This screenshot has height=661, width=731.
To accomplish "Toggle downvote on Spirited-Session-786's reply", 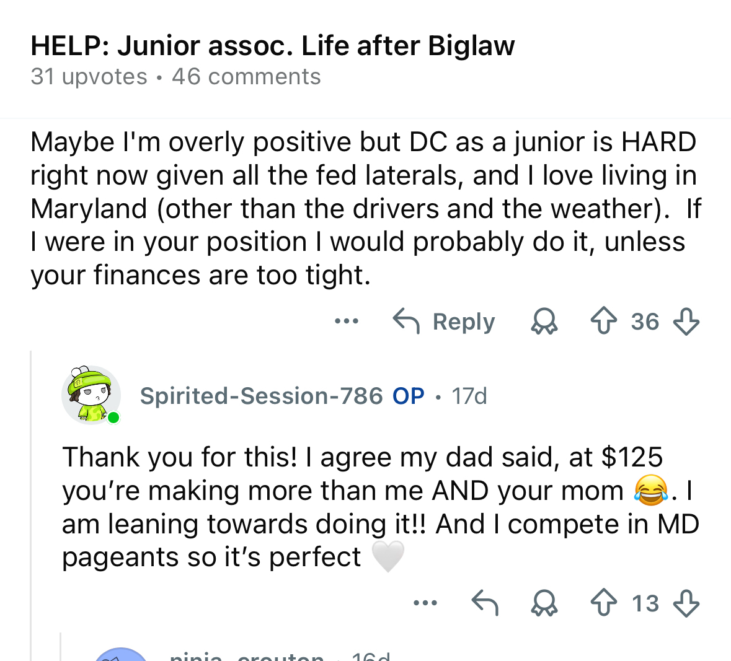I will (x=686, y=603).
